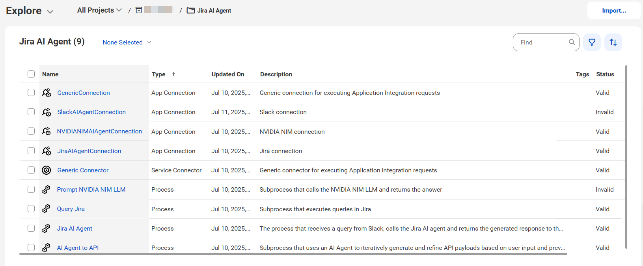Expand the Explore dropdown
The height and width of the screenshot is (266, 643).
point(30,11)
